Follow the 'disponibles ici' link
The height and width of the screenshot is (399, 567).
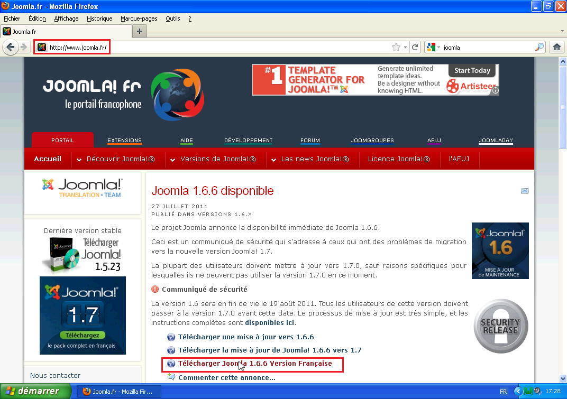pyautogui.click(x=269, y=322)
